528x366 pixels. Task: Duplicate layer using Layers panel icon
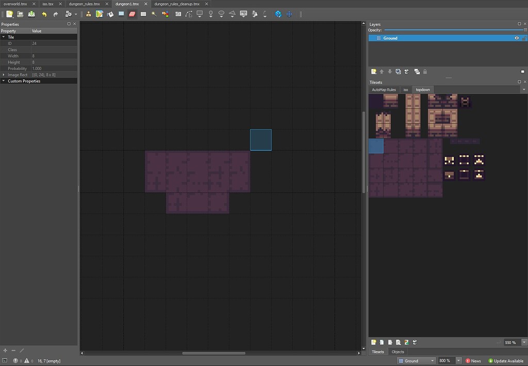398,72
